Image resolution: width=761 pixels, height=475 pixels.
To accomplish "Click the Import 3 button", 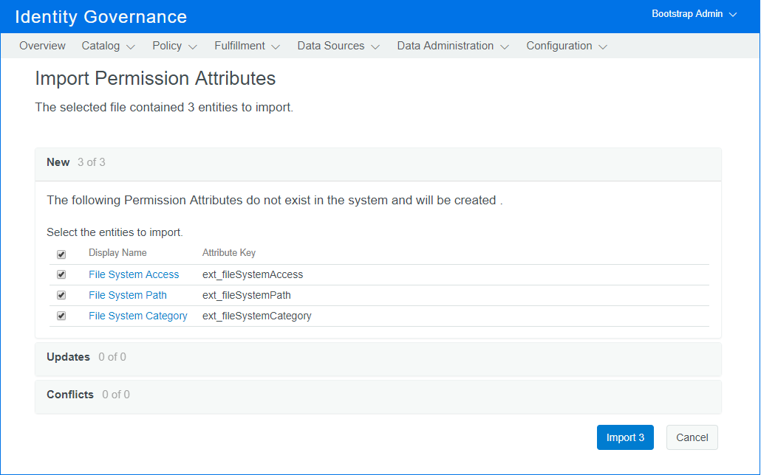I will [625, 437].
